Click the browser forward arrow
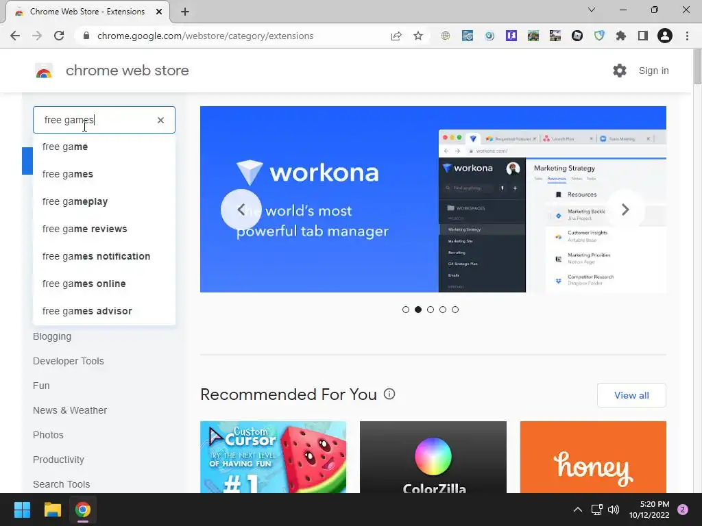The width and height of the screenshot is (702, 526). [x=37, y=36]
